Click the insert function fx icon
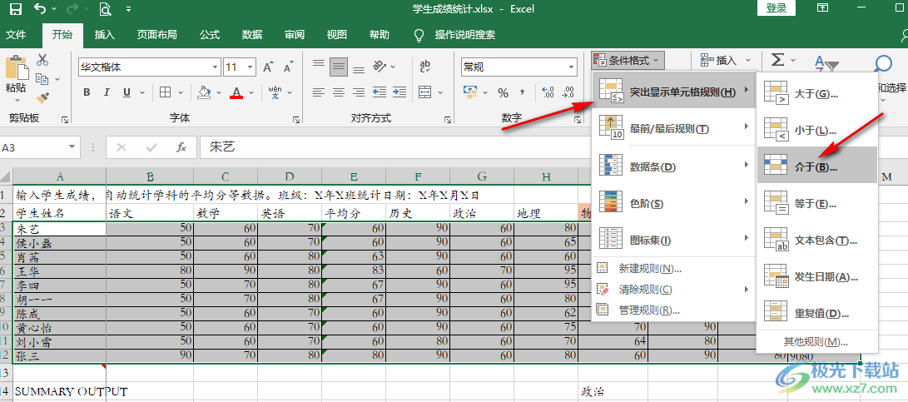This screenshot has width=908, height=402. (181, 147)
